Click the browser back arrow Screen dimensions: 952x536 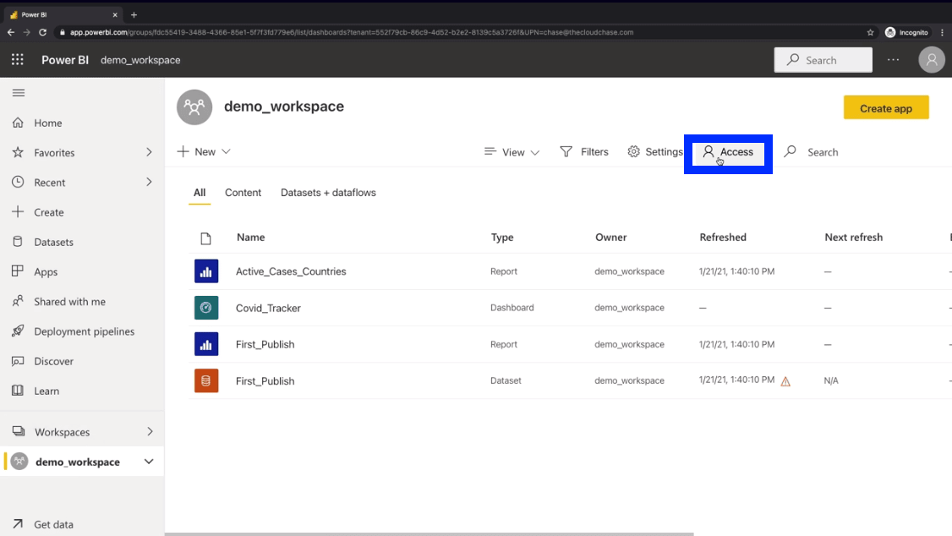pyautogui.click(x=11, y=32)
